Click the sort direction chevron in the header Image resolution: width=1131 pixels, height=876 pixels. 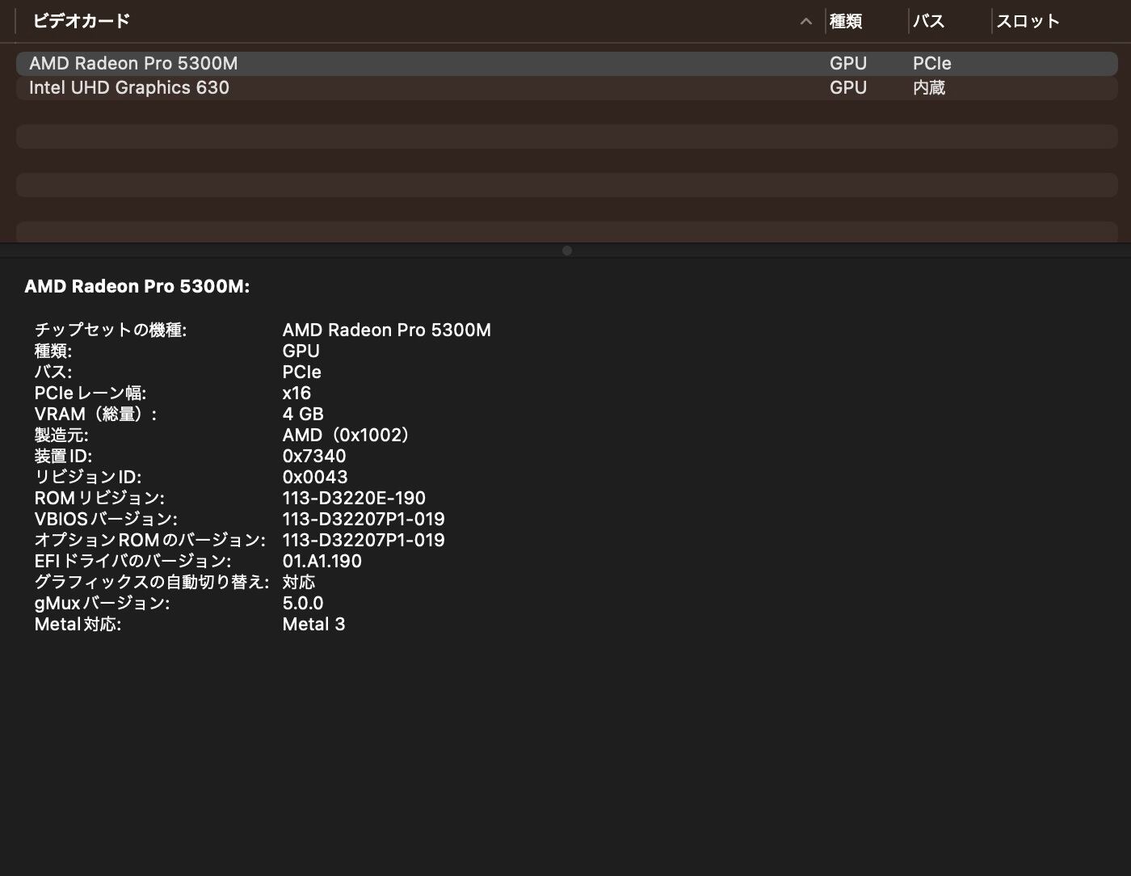[805, 22]
